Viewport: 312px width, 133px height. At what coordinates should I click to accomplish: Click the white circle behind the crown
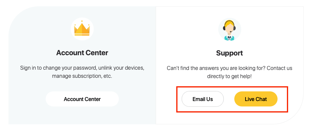pyautogui.click(x=82, y=29)
